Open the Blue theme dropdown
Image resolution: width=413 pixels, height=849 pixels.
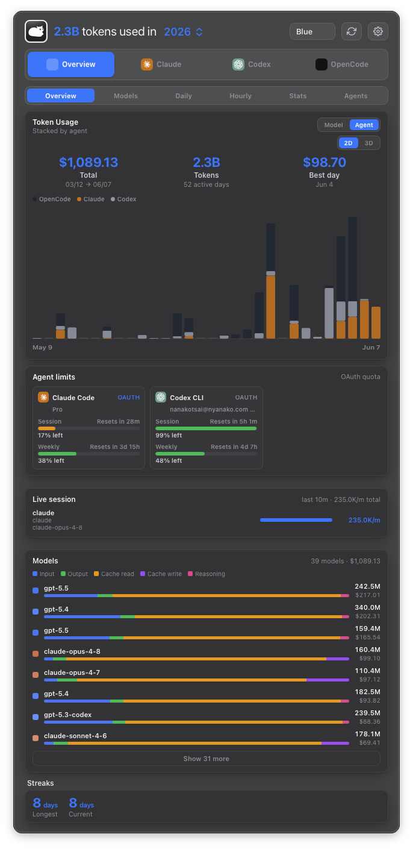[312, 31]
